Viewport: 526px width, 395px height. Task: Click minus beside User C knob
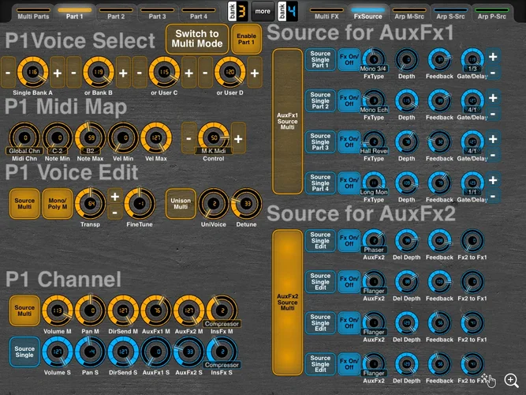tap(140, 73)
